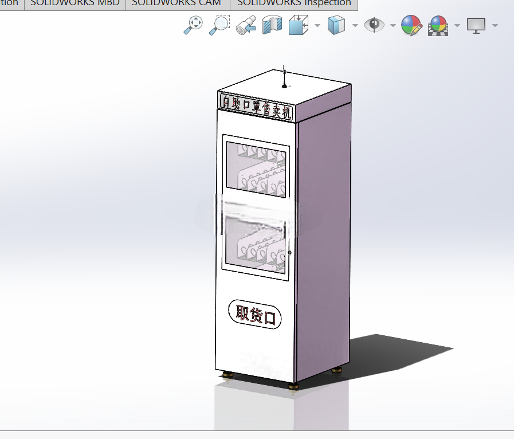Switch to the SOLIDWORKS MBD tab
Image resolution: width=514 pixels, height=439 pixels.
tap(75, 4)
